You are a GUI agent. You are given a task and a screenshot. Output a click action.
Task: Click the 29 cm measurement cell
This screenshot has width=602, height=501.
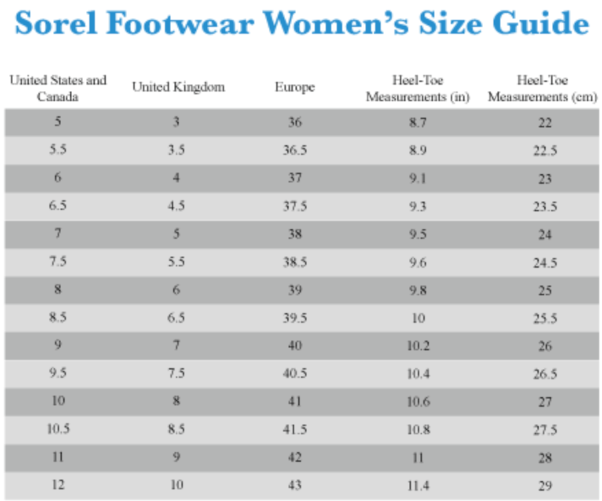[x=544, y=485]
